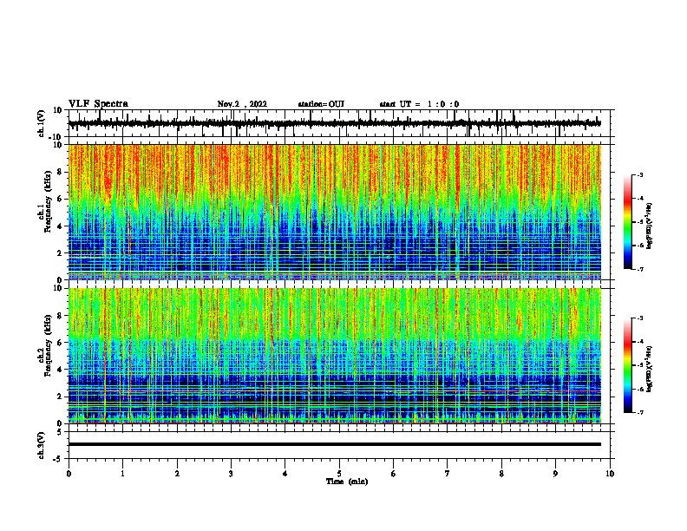Click the "6" time axis tick label
The height and width of the screenshot is (531, 687).
click(394, 473)
